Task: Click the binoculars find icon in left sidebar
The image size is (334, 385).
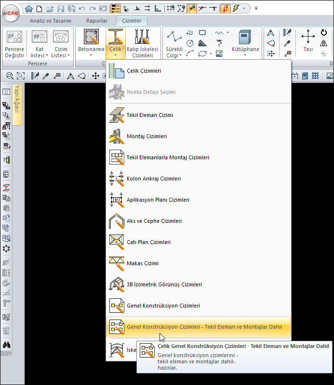Action: pos(6,345)
